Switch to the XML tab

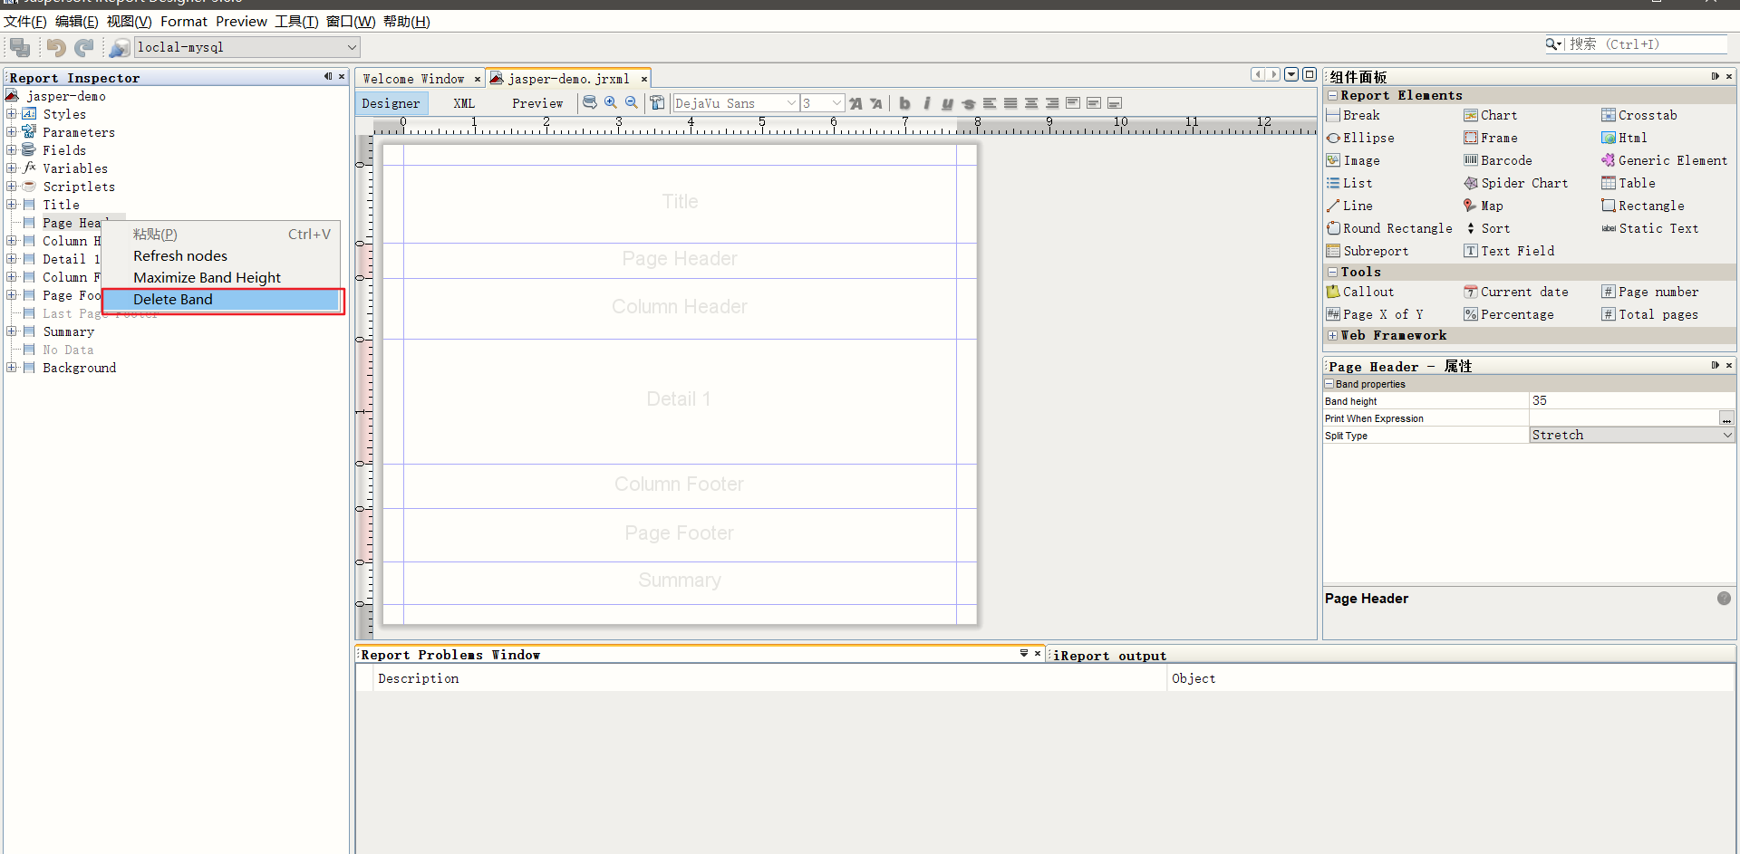tap(463, 103)
